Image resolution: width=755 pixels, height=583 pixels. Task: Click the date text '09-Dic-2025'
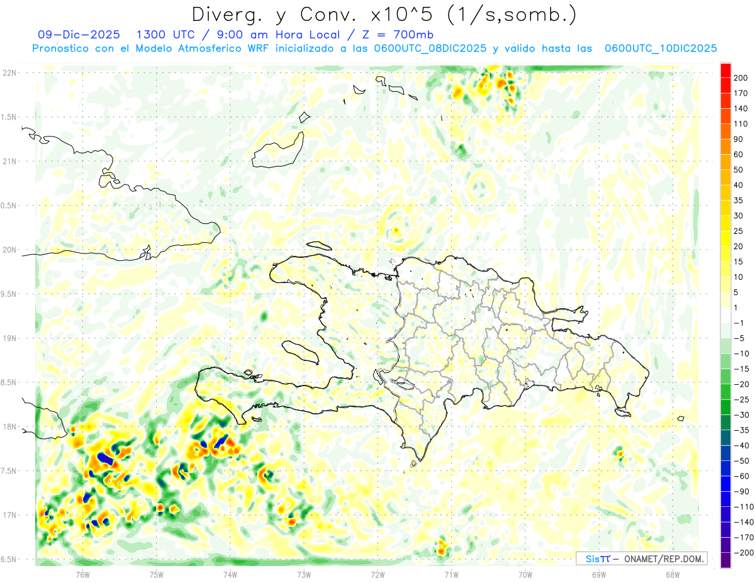click(x=79, y=35)
